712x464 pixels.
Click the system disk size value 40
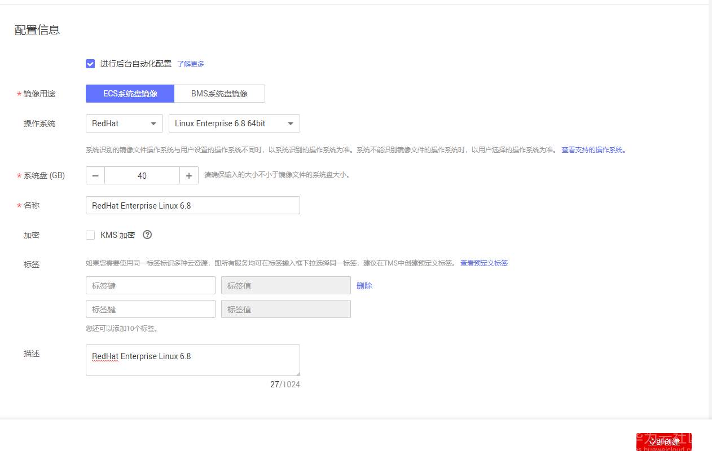142,175
